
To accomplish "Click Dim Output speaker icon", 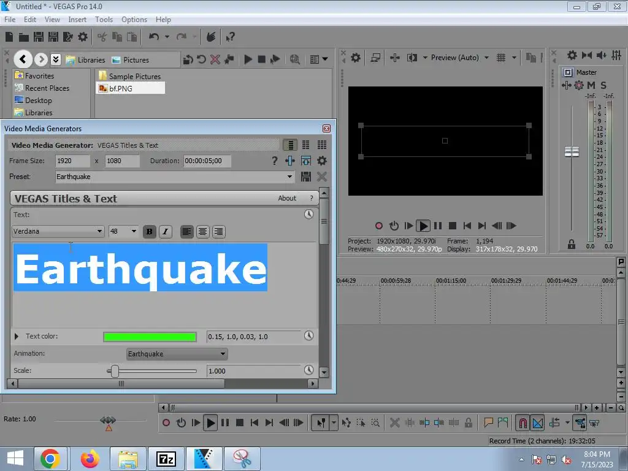I will tap(601, 55).
